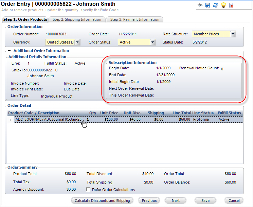Click the floppy disk save icon
Screen dimensions: 253x207
[x=208, y=5]
